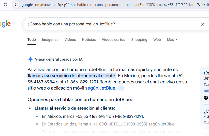This screenshot has height=136, width=209.
Task: Go to Google home via logo
Action: 5,24
